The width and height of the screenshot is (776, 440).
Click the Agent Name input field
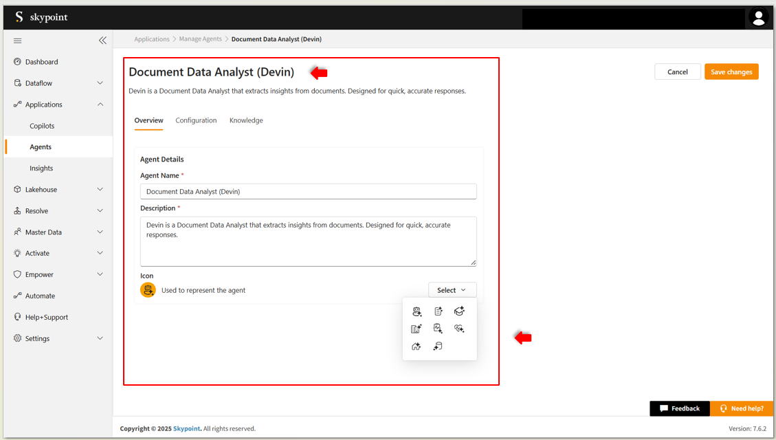click(308, 192)
